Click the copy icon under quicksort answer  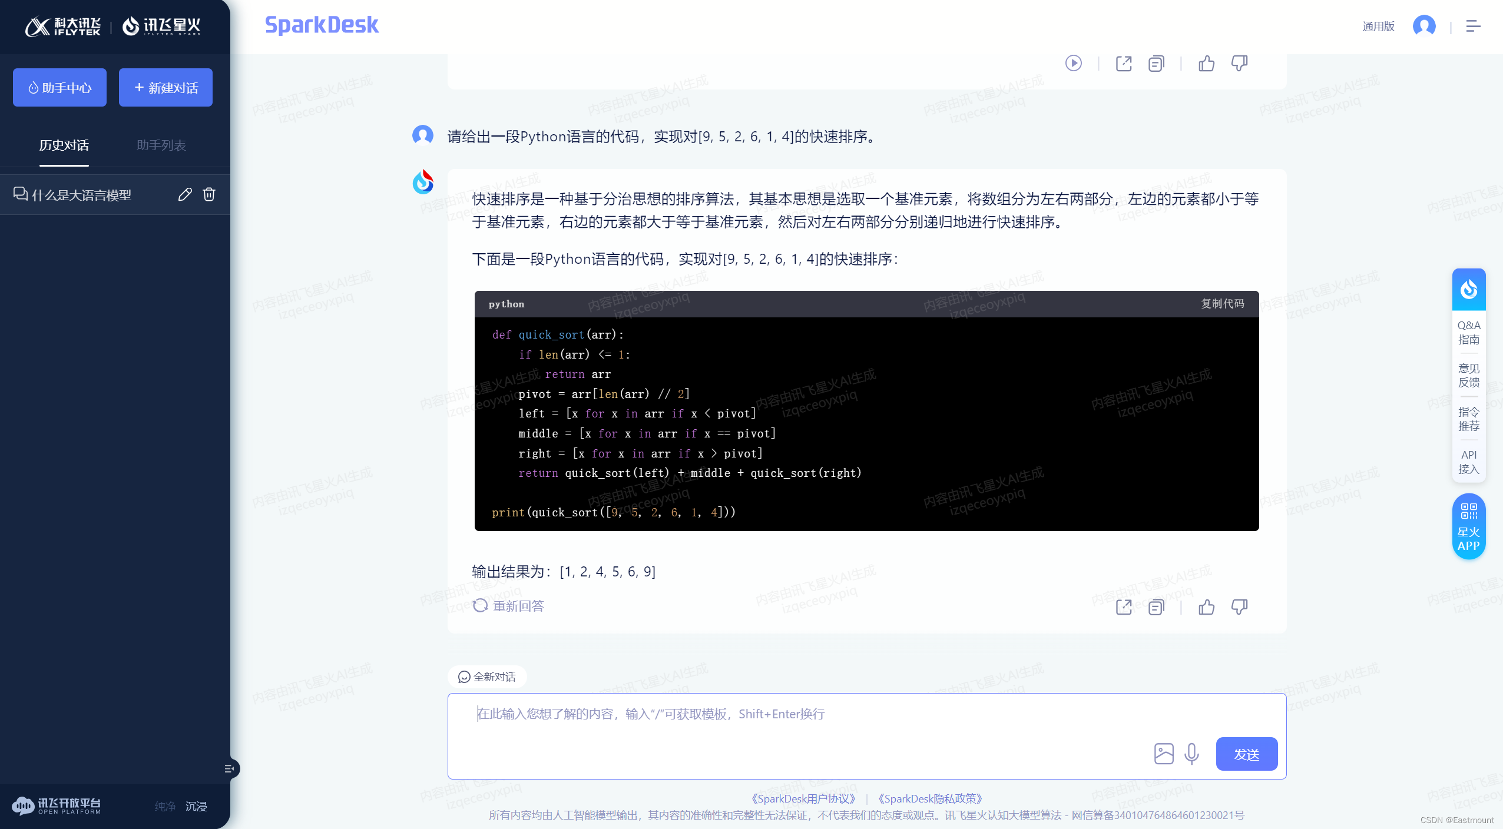[x=1156, y=607]
